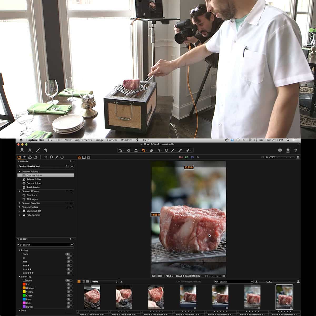
Task: Expand the Macintosh HD system folder
Action: 19,211
